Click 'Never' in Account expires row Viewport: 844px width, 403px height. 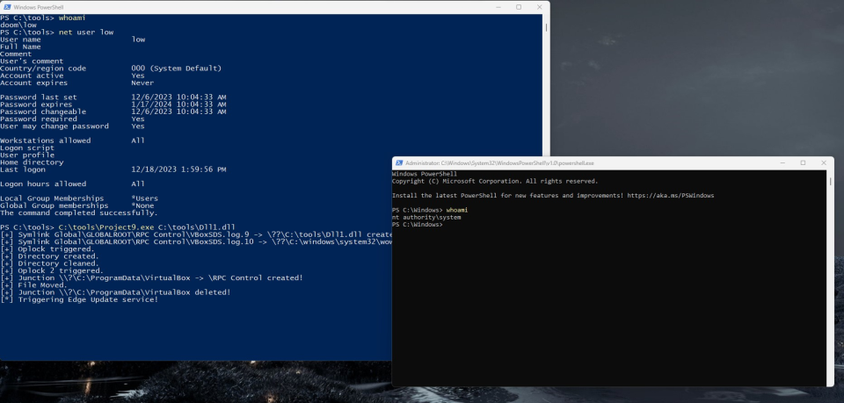142,83
